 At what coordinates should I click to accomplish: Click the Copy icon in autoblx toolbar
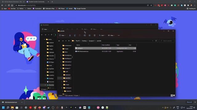(75, 35)
